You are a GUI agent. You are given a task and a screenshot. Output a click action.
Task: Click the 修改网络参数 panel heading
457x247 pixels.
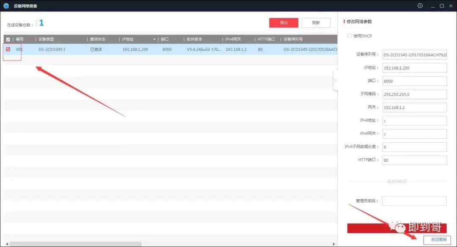359,22
